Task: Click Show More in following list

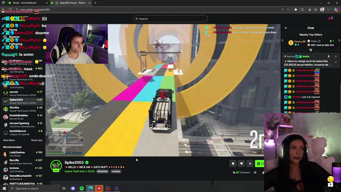Action: [x=9, y=140]
